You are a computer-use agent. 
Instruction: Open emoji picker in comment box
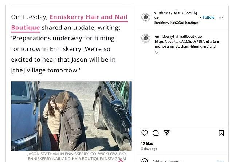(145, 161)
